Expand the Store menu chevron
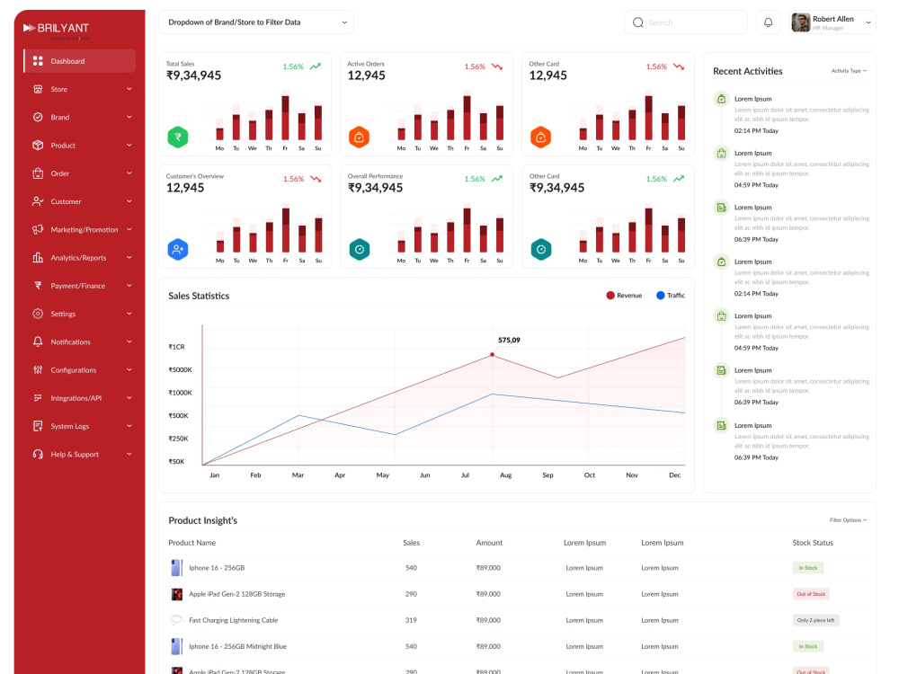 point(129,89)
